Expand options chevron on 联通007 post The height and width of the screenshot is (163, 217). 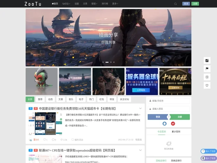140,150
